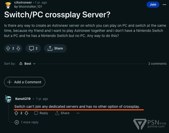View Konsti219's profile from username
Image resolution: width=169 pixels, height=133 pixels.
pos(23,99)
